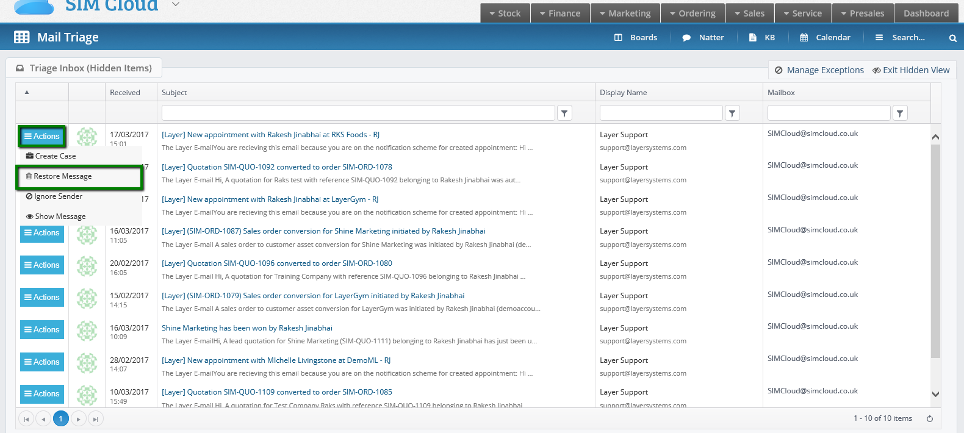This screenshot has width=964, height=433.
Task: Click the sender avatar for 17/03/2017 row
Action: pyautogui.click(x=87, y=136)
